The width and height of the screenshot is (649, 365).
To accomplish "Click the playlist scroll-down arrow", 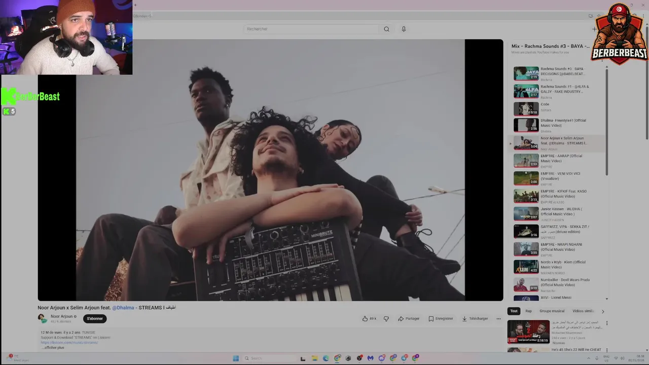I will [x=607, y=299].
